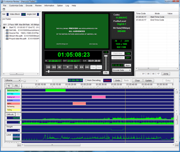
Task: Click the Sinf XML row icon
Action: click(7, 30)
